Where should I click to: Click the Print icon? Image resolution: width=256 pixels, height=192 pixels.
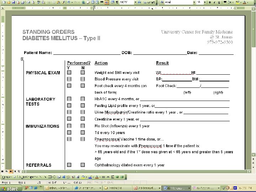(28, 2)
